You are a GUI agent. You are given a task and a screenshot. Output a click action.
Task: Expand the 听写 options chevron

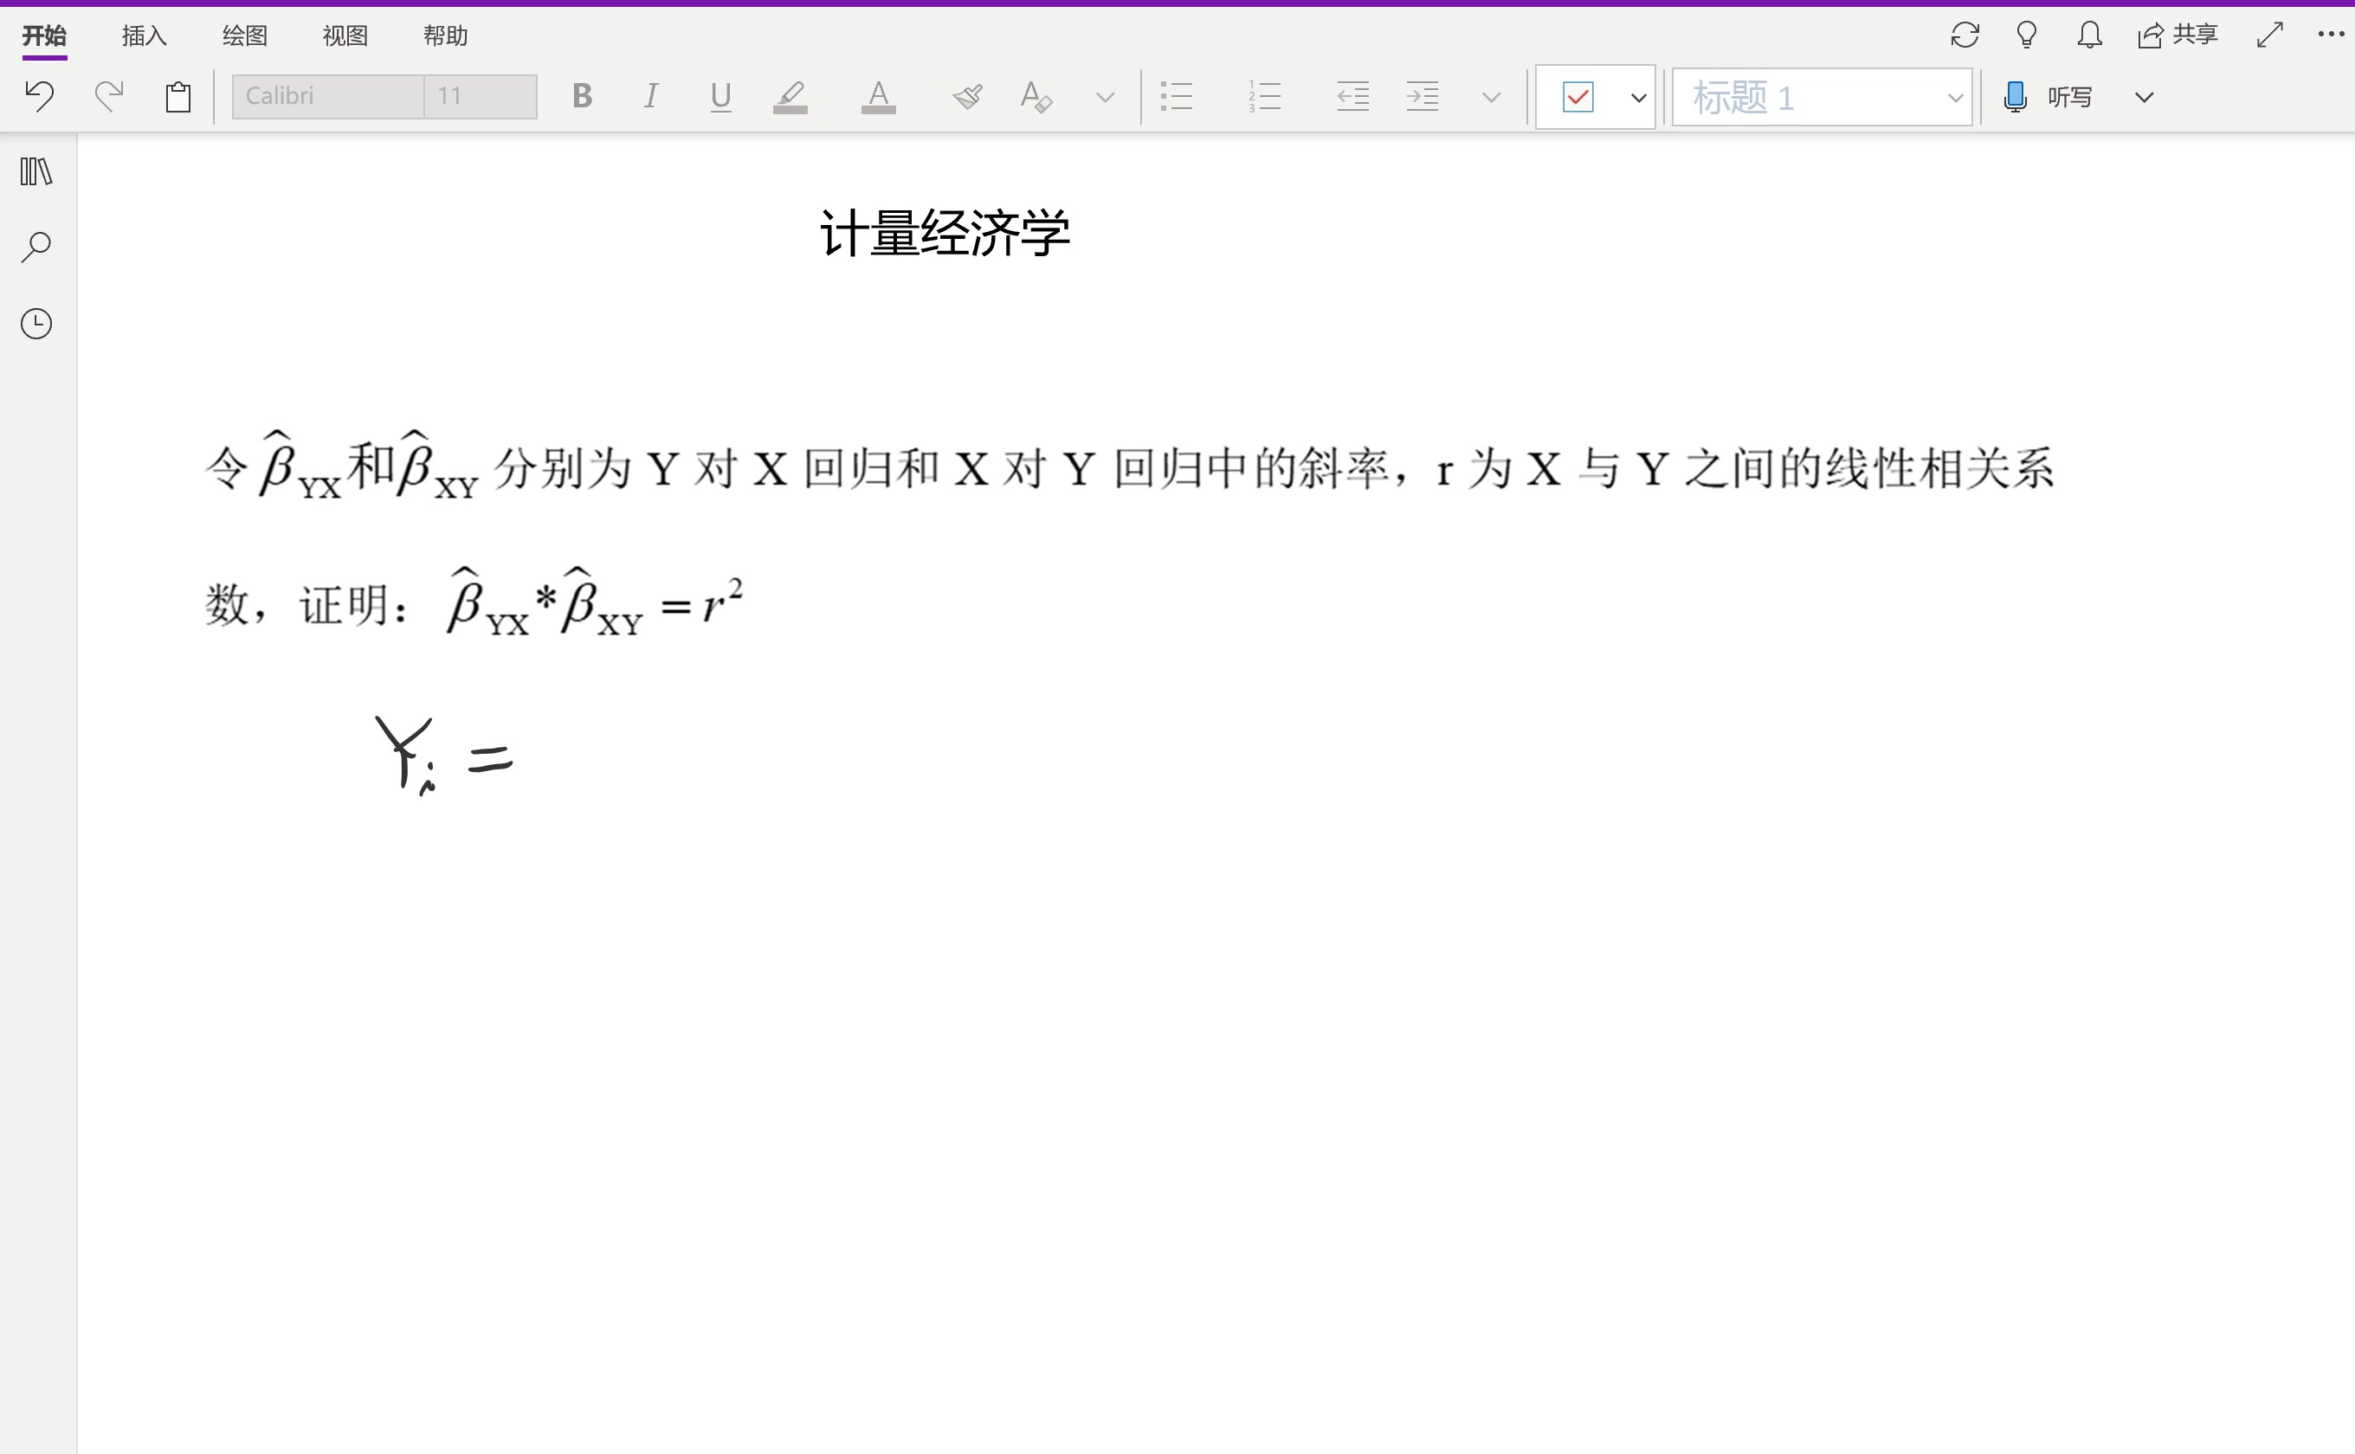(x=2145, y=97)
